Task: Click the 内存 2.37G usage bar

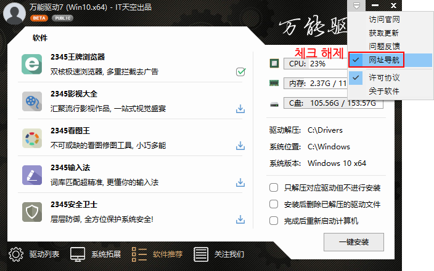Action: [316, 84]
